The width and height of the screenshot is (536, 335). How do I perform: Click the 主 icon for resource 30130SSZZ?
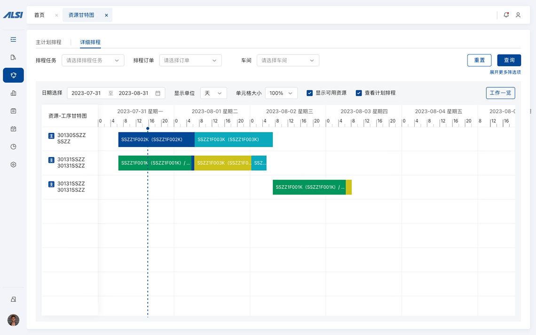pyautogui.click(x=52, y=136)
